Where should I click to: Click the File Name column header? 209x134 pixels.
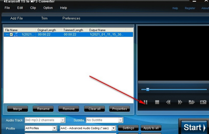click(20, 30)
